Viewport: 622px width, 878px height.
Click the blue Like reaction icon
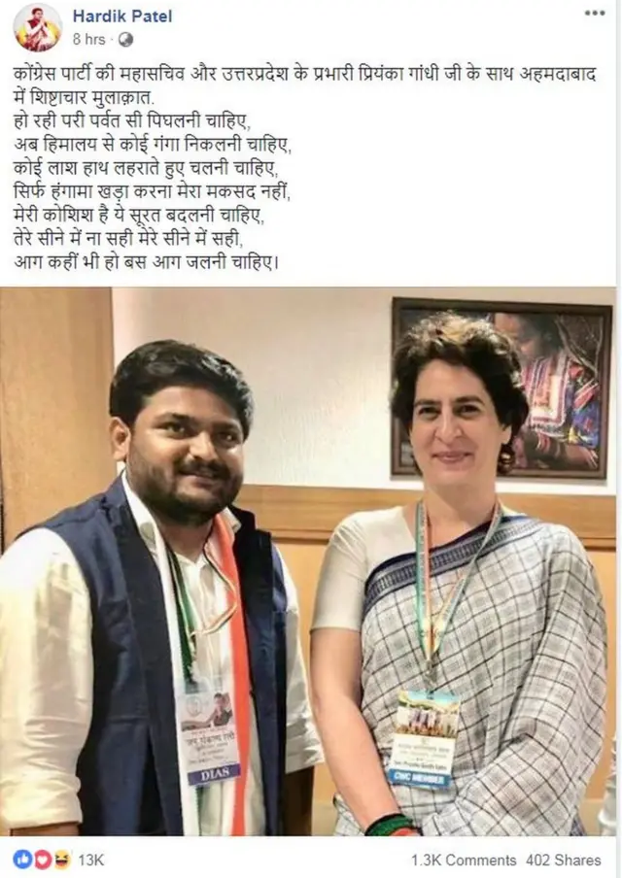21,859
